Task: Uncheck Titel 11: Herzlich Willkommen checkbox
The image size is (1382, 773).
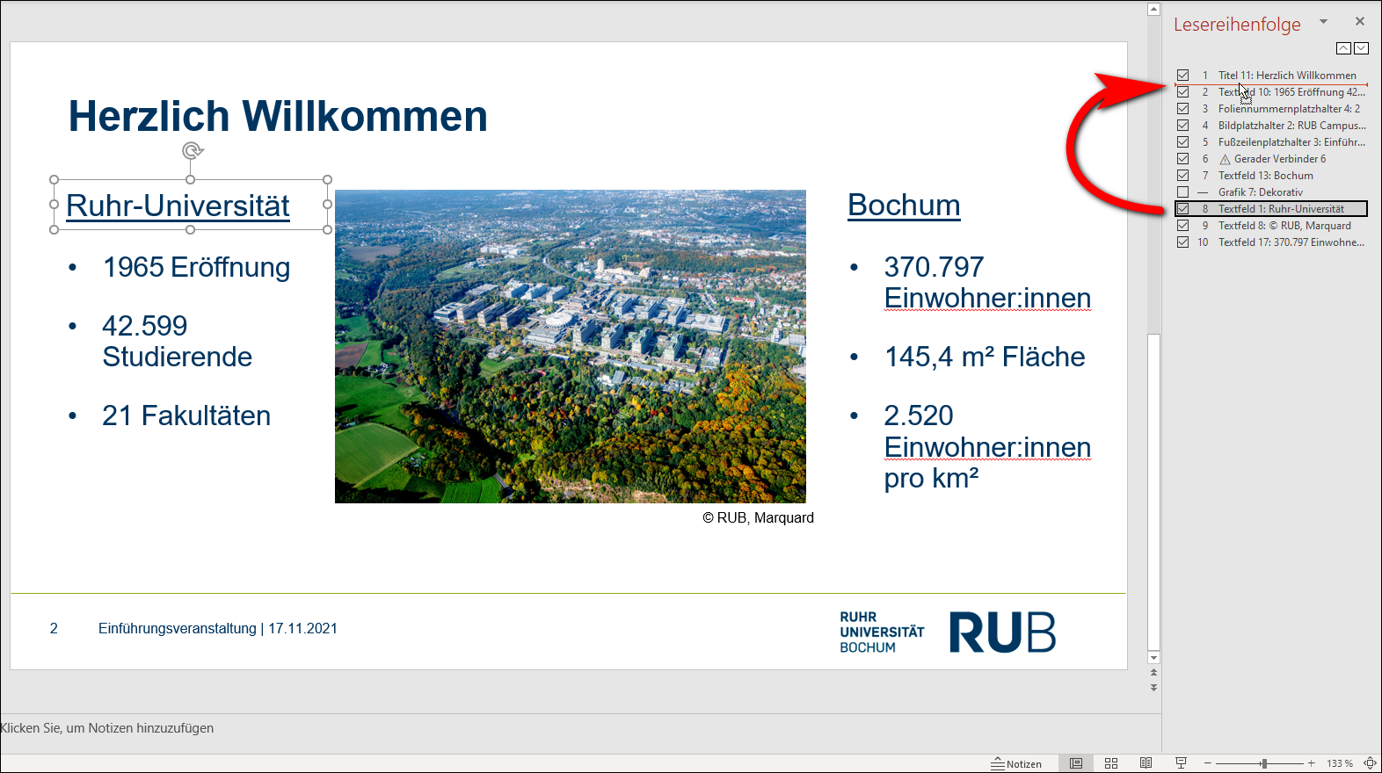Action: coord(1182,76)
